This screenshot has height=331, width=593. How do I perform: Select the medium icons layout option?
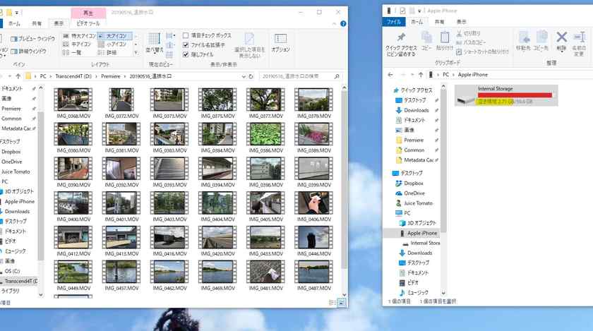[78, 44]
